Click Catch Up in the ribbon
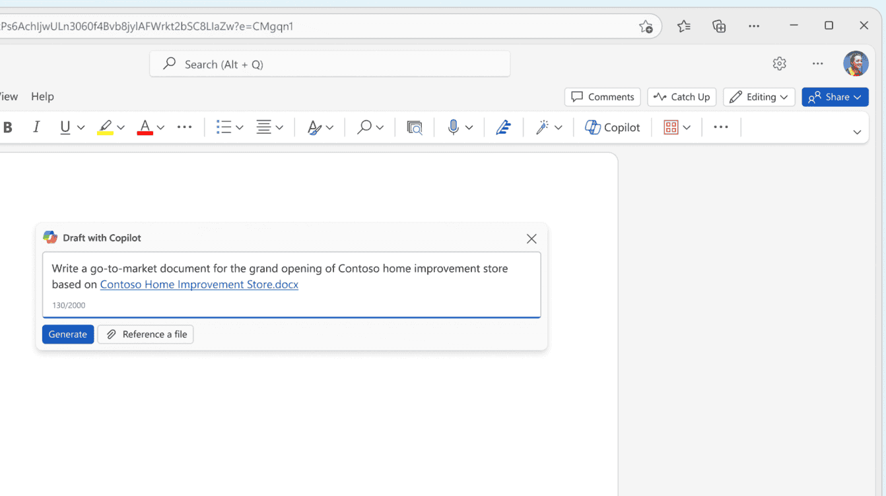The width and height of the screenshot is (886, 496). [x=681, y=96]
